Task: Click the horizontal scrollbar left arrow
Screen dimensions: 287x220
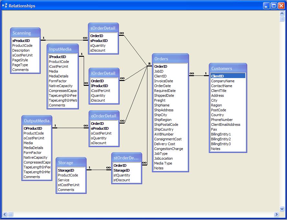Action: [5, 214]
